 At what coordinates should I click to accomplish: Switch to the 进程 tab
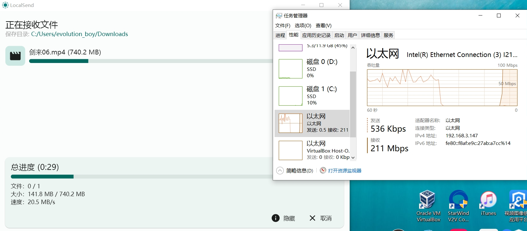pyautogui.click(x=280, y=35)
